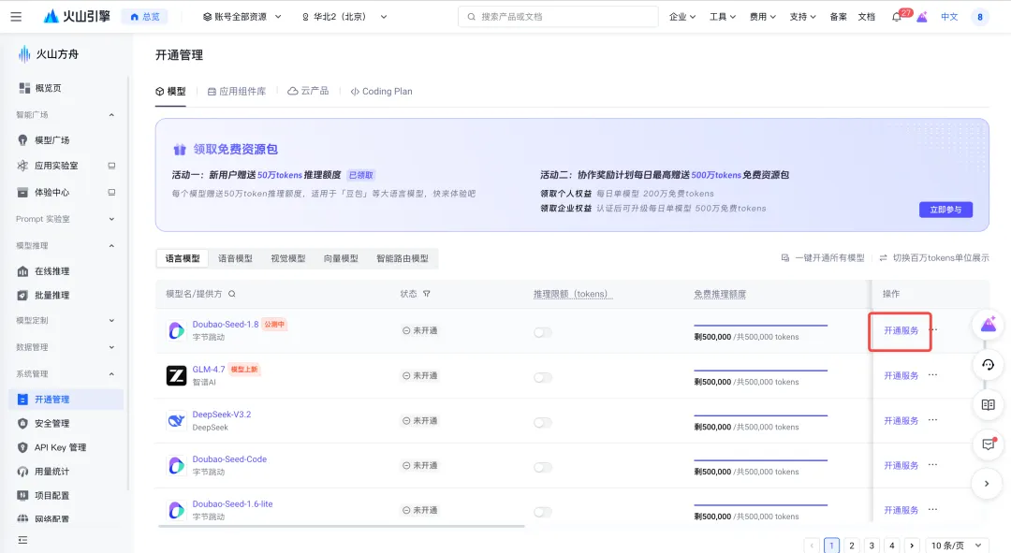Open the 账号全部资源 dropdown
1011x553 pixels.
(x=242, y=17)
